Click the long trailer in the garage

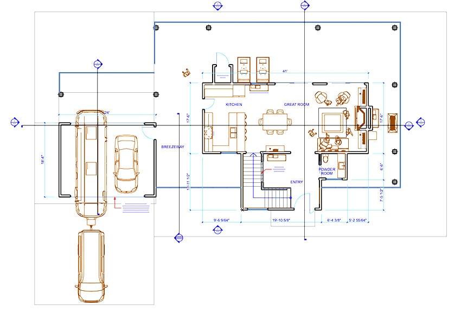pos(91,164)
